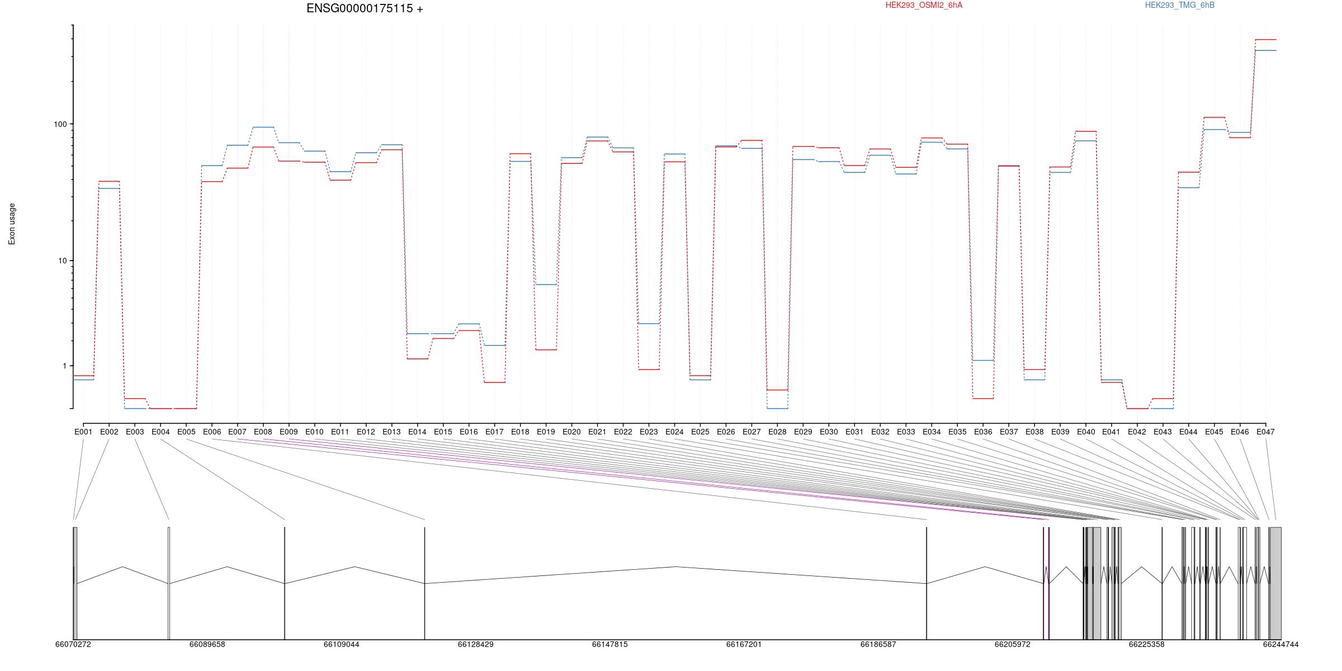
Task: Click exon label E033
Action: tap(906, 432)
